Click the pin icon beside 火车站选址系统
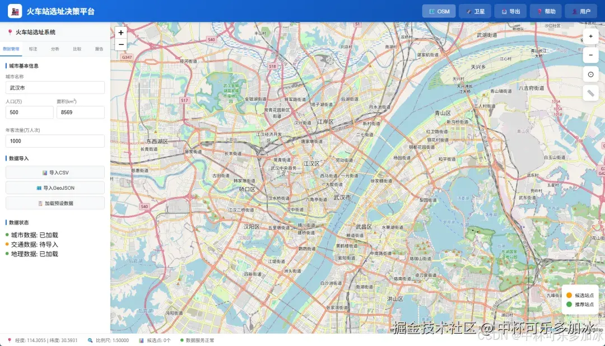This screenshot has width=605, height=346. pos(10,32)
